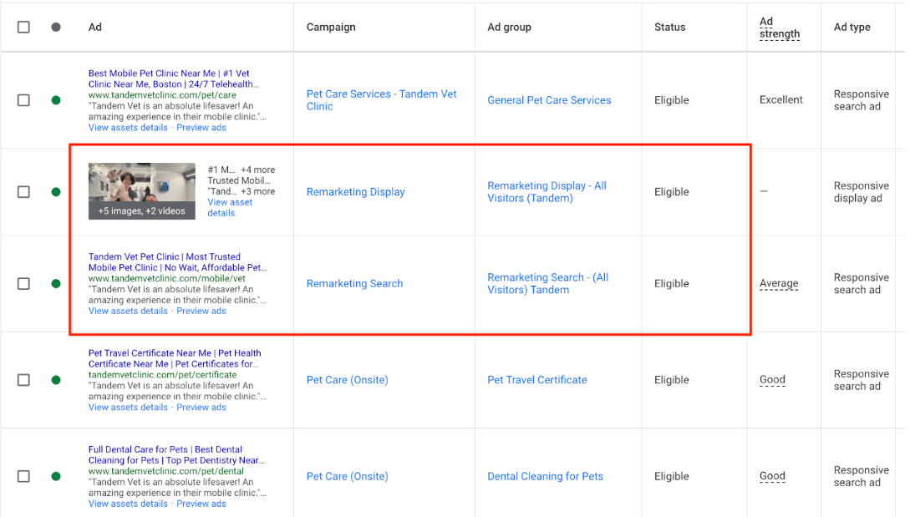Open status dot menu for Remarketing Search ad
Screen dimensions: 910x517
pyautogui.click(x=56, y=284)
